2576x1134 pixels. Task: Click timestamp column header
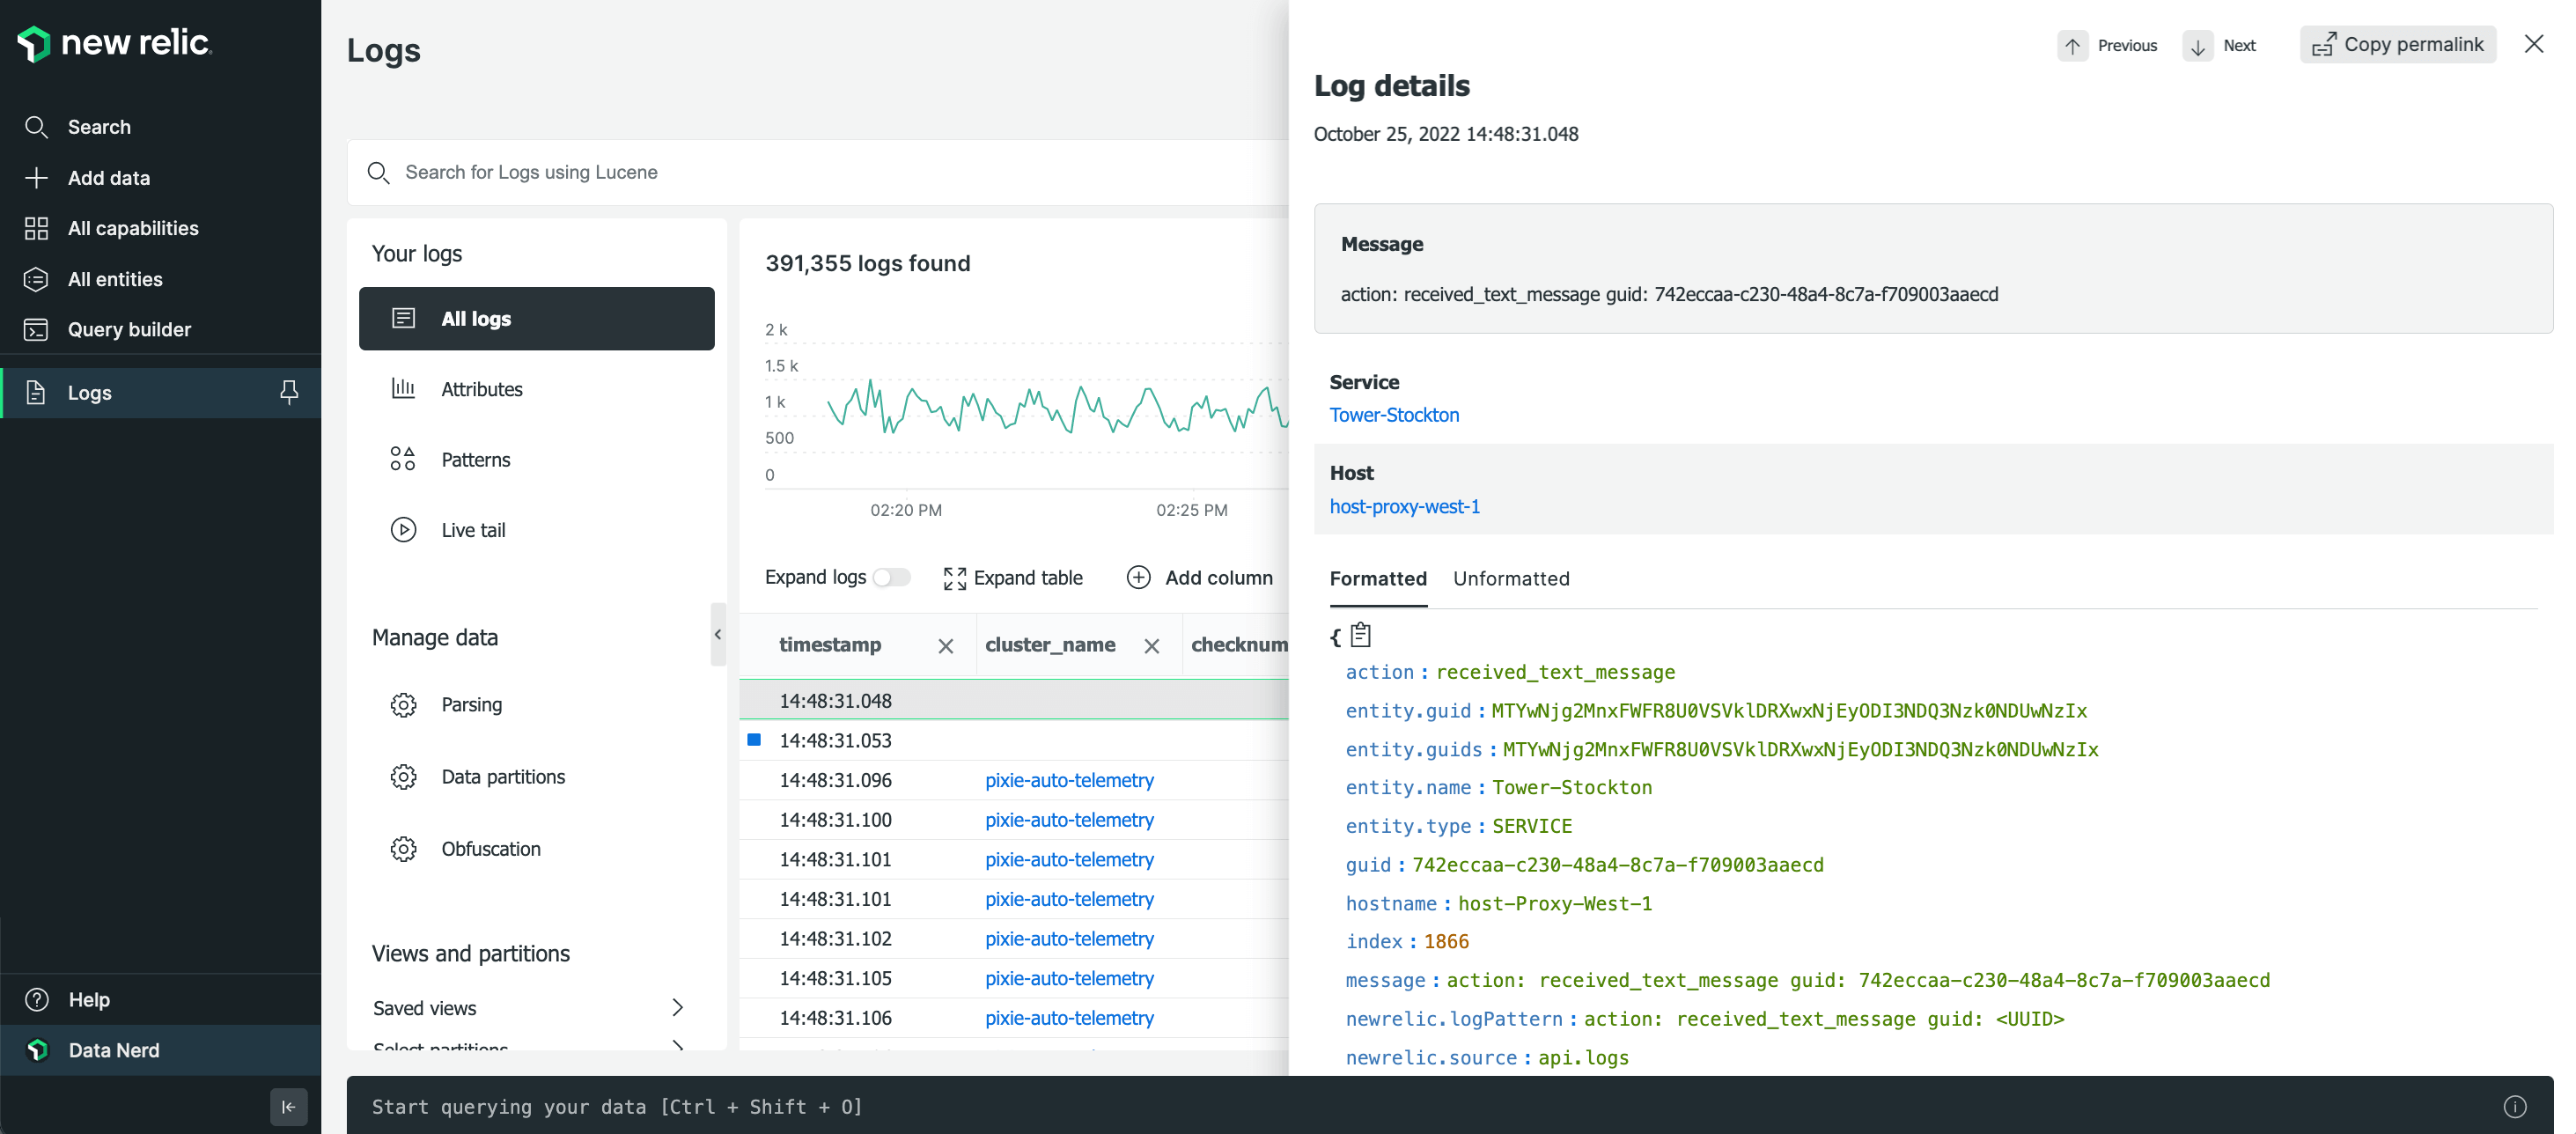pyautogui.click(x=830, y=645)
